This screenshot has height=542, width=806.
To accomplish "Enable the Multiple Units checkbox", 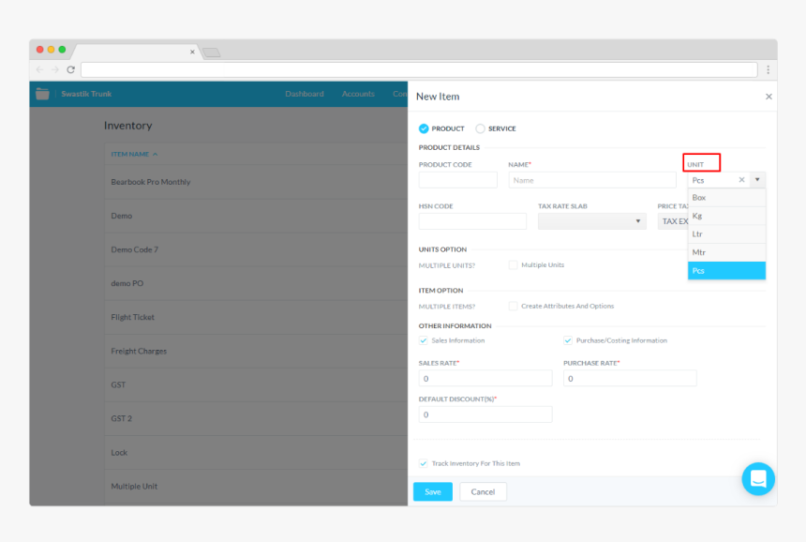I will (513, 264).
